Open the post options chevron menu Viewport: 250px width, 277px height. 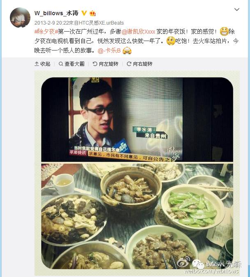(x=237, y=9)
